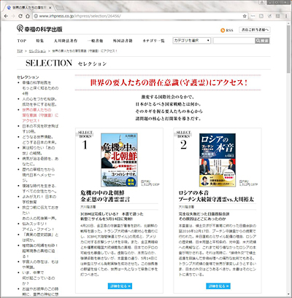Screen dimensions: 292x298
Task: Reload the page with the refresh icon
Action: pyautogui.click(x=20, y=16)
